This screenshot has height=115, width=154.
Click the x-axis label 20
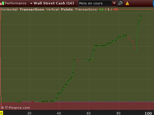(29, 113)
